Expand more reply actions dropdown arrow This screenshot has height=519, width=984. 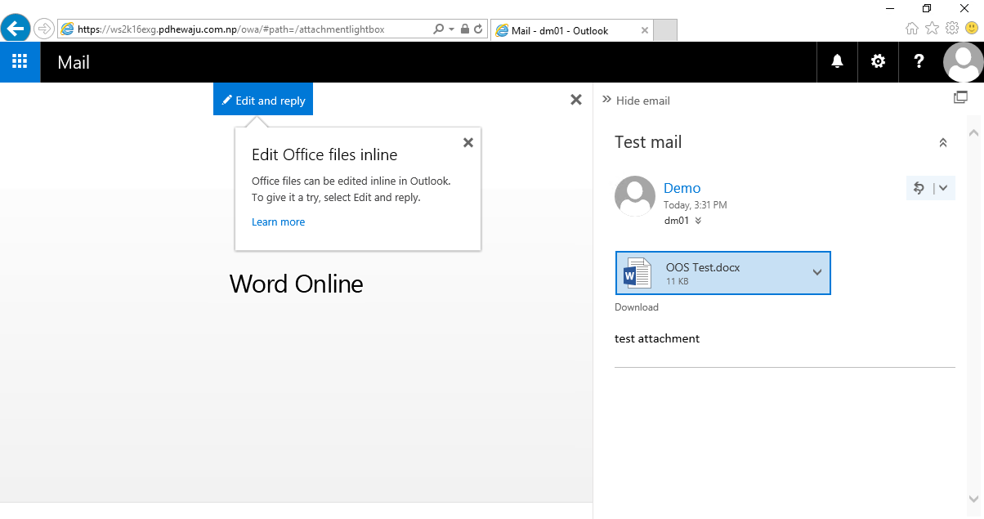[x=943, y=188]
